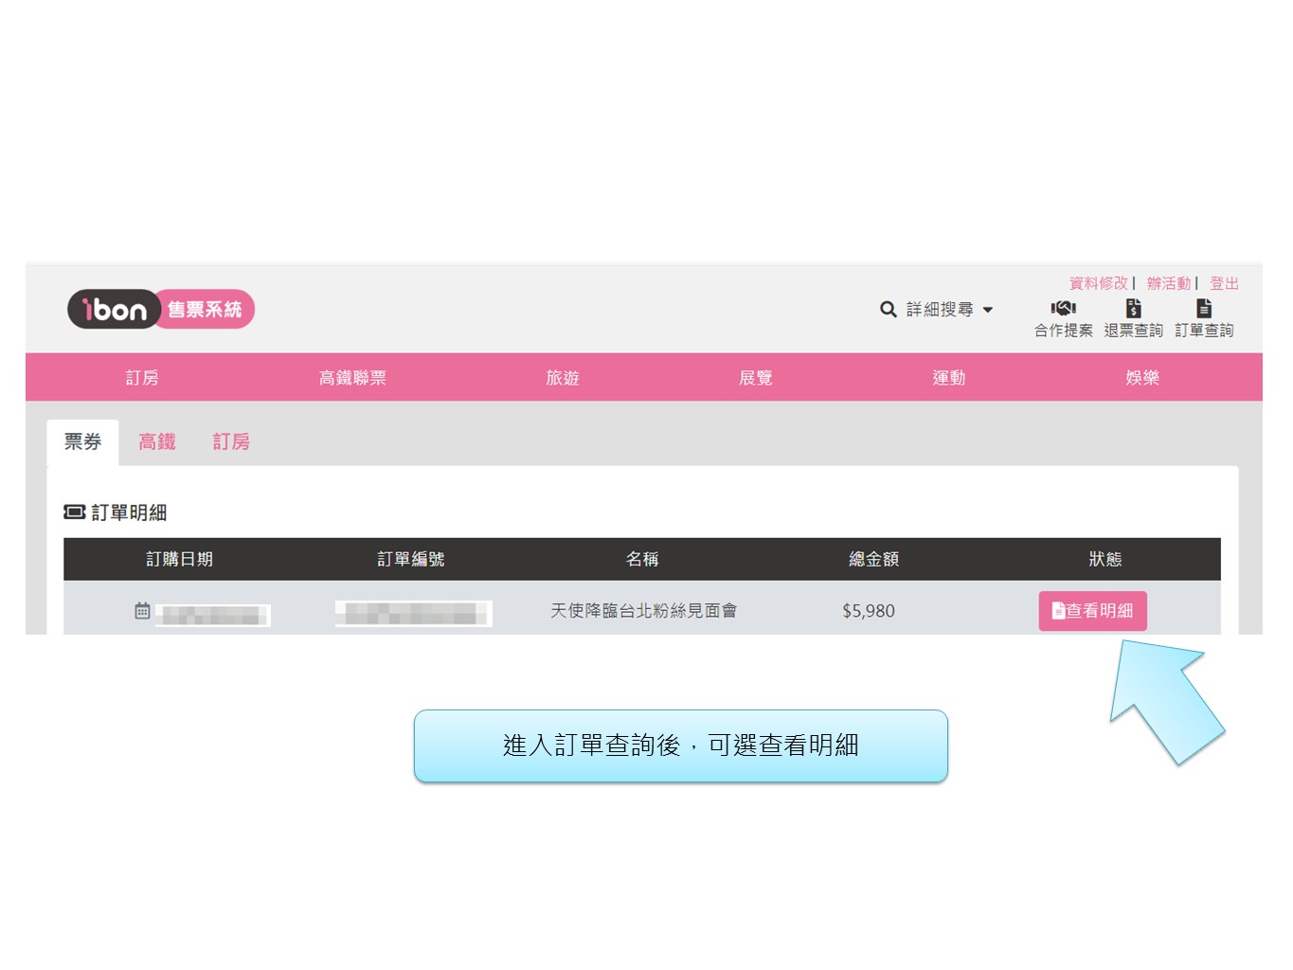Open 訂單查詢 document icon

(x=1204, y=309)
